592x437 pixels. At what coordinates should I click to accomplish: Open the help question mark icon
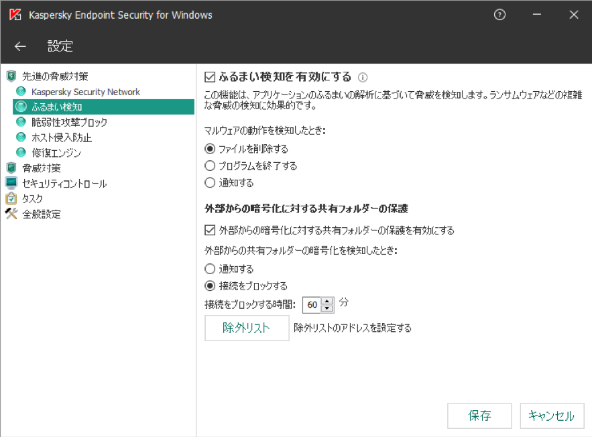[x=499, y=15]
